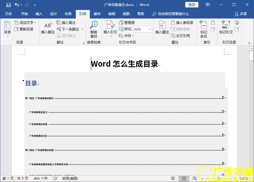Undo the last action
254x182 pixels.
click(17, 5)
